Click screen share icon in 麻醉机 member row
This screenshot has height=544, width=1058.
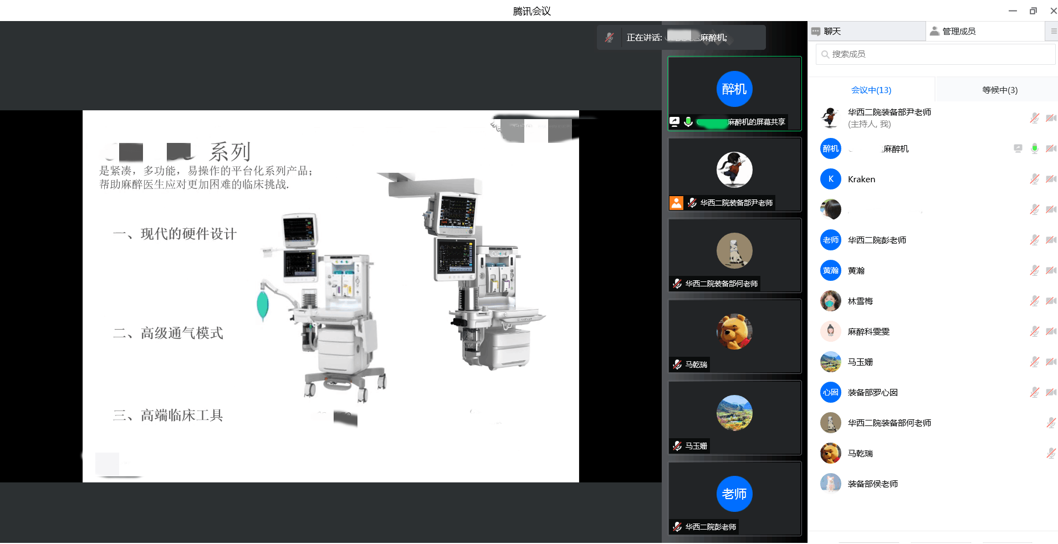point(1018,148)
